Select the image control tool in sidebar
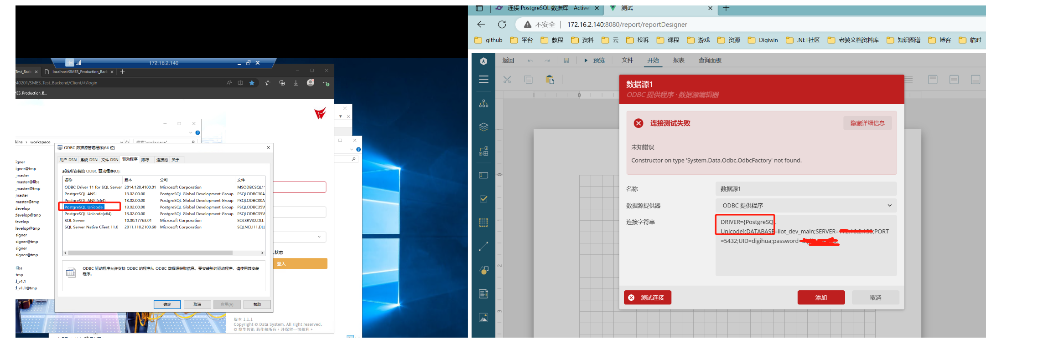1059x344 pixels. coord(483,318)
